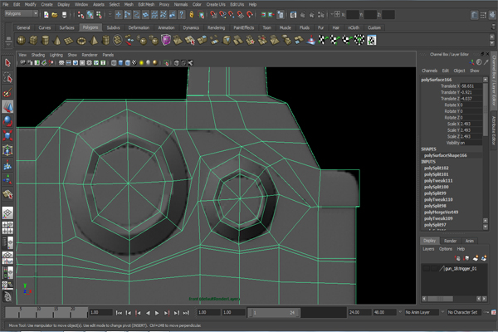This screenshot has height=332, width=498.
Task: Click the purple cube shelf icon
Action: tap(166, 40)
